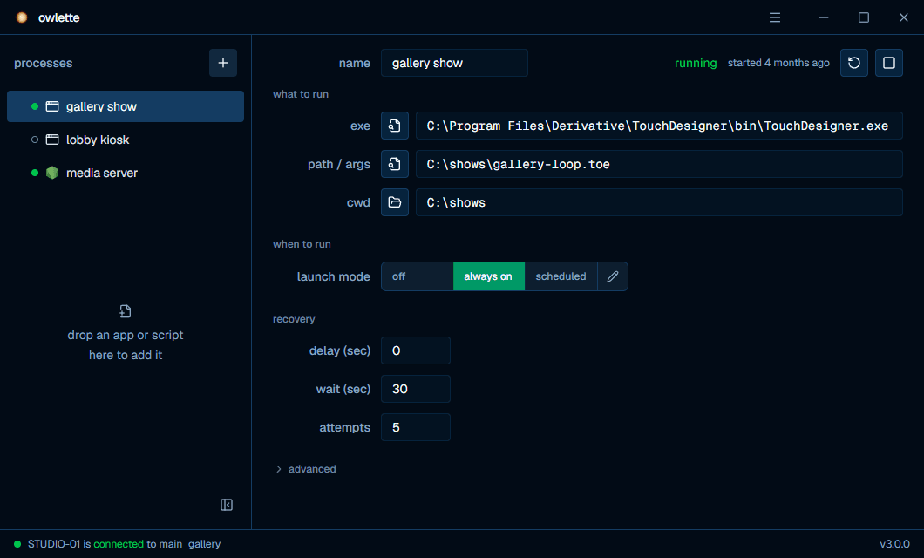Click the processes heading
This screenshot has width=924, height=558.
[43, 63]
